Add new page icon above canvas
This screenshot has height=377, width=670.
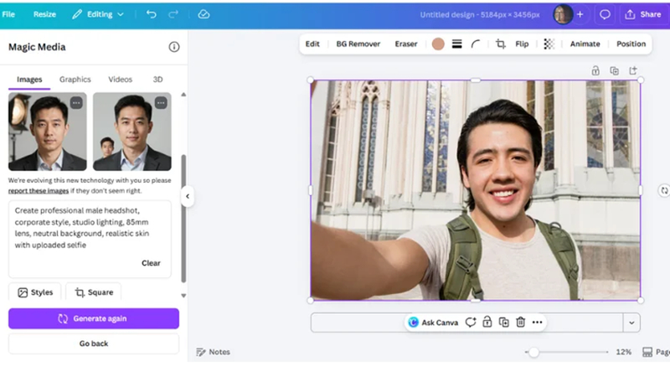[x=633, y=71]
